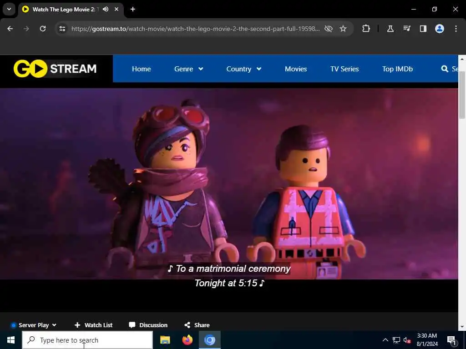This screenshot has width=466, height=349.
Task: Open a new browser tab
Action: coord(133,9)
